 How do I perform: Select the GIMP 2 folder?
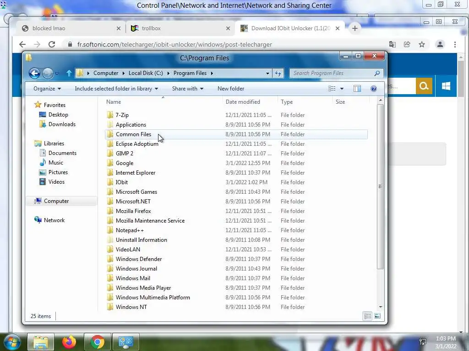point(124,154)
